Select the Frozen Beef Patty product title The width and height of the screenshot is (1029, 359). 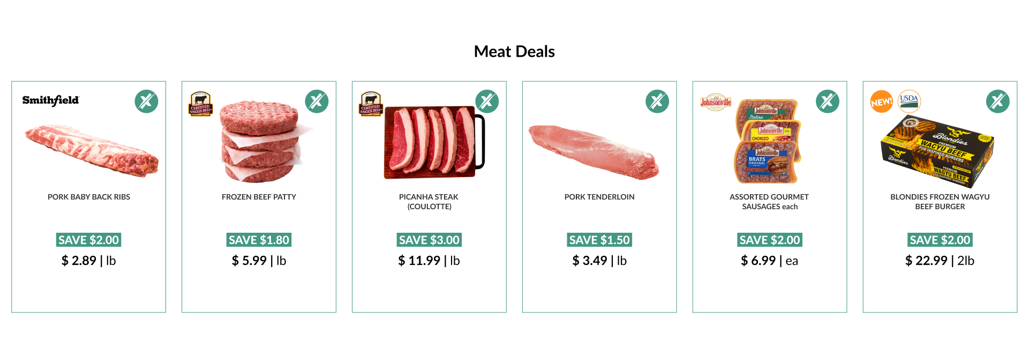259,197
